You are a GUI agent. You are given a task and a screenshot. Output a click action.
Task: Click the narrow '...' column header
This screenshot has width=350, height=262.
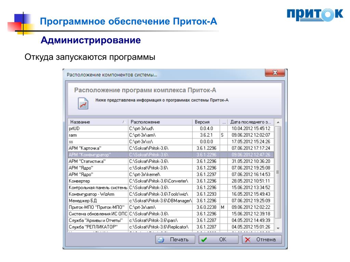[x=224, y=122]
